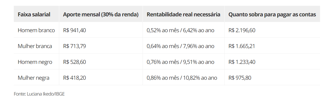Click the Homem negro row label

[x=35, y=62]
